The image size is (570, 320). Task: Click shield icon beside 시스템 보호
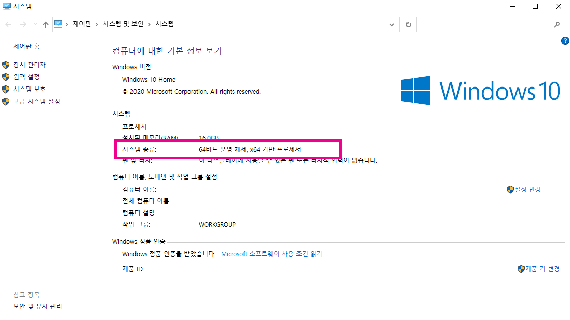point(6,90)
